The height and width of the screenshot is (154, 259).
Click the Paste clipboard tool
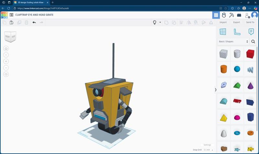pos(11,22)
